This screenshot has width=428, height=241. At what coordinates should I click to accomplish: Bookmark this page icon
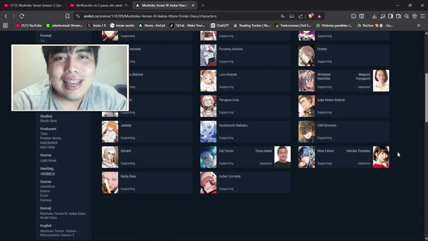coord(67,16)
